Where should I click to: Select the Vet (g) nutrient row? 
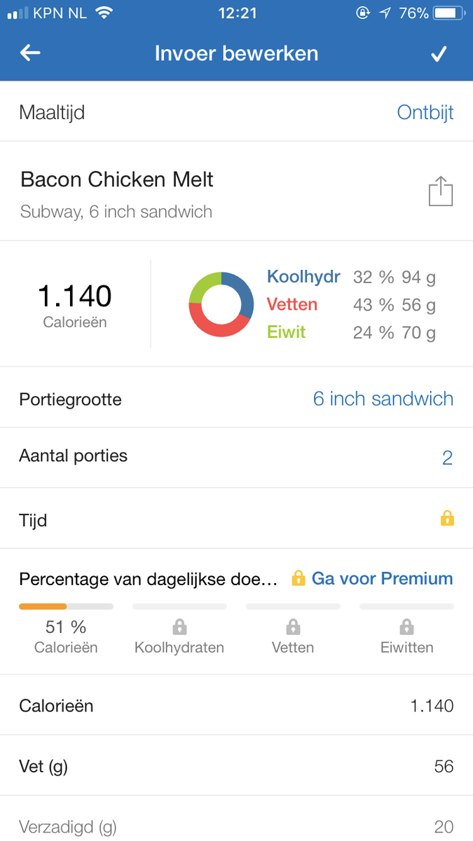[x=236, y=766]
